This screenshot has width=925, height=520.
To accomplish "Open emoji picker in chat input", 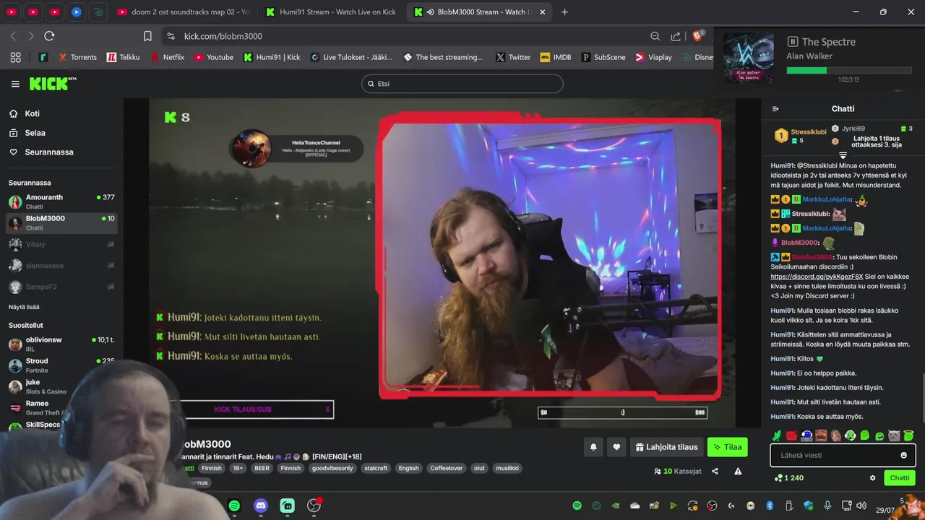I will [x=903, y=455].
